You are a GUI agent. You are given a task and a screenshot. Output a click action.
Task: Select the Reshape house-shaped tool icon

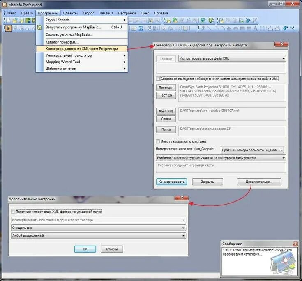(270, 28)
